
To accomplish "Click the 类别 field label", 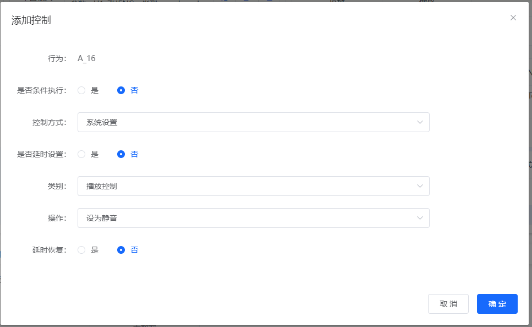I will point(57,186).
